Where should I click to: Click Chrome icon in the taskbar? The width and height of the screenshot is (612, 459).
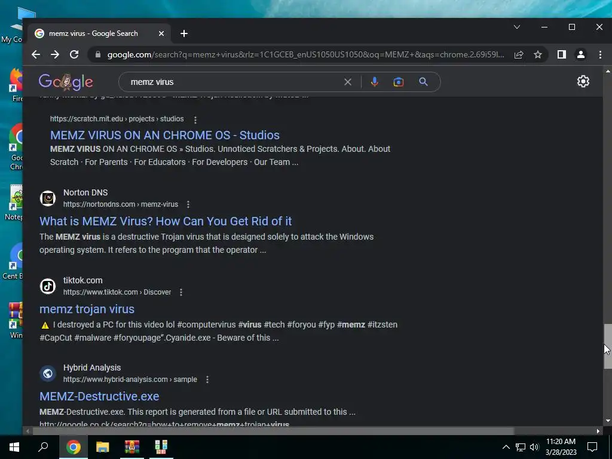point(74,447)
